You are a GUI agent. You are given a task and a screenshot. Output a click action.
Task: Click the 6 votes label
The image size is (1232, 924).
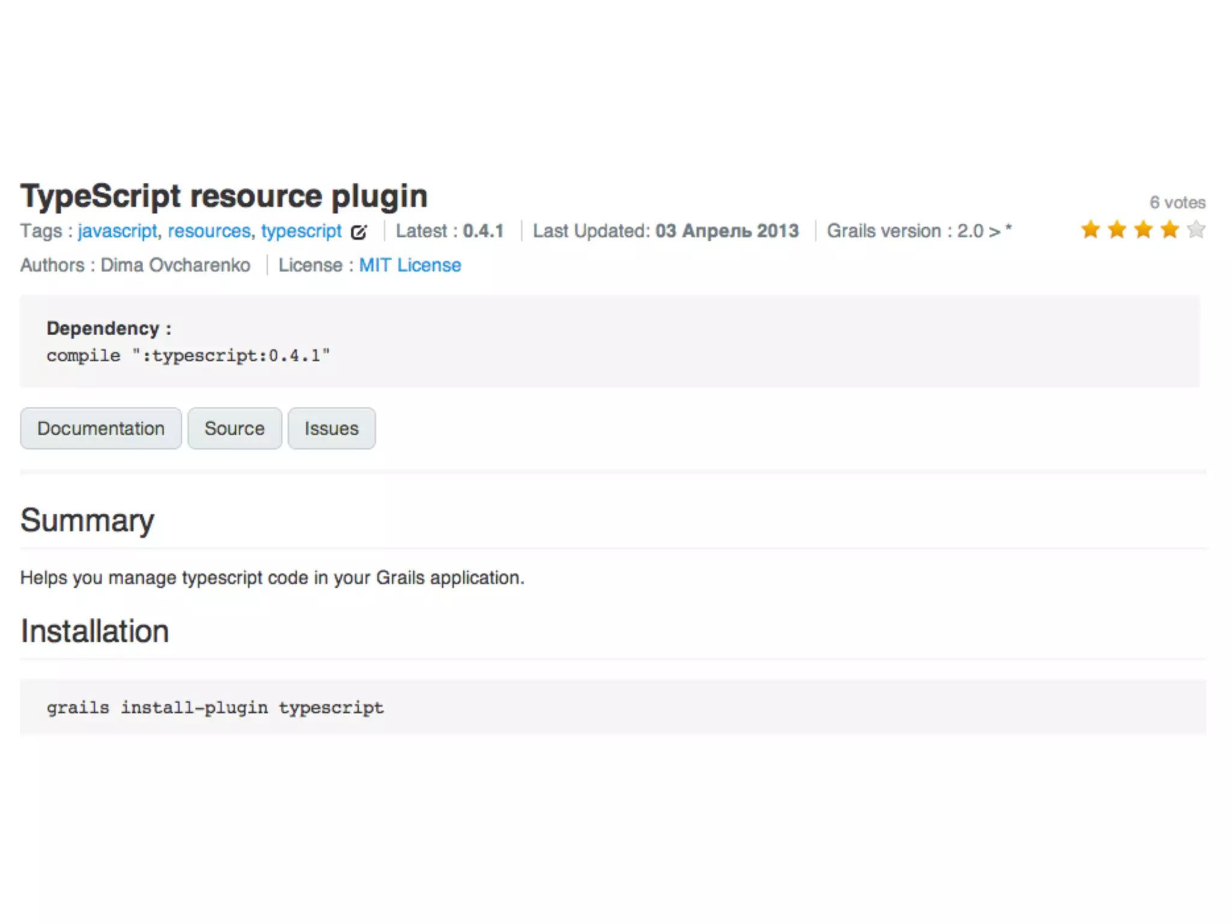[x=1177, y=203]
